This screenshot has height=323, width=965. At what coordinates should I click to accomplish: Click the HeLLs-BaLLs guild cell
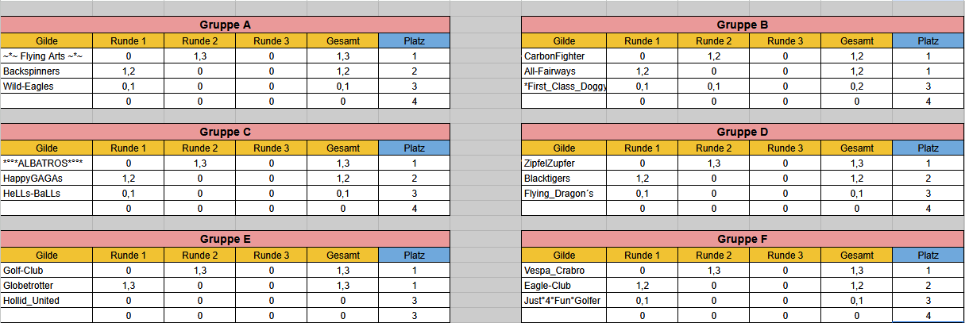(x=46, y=193)
